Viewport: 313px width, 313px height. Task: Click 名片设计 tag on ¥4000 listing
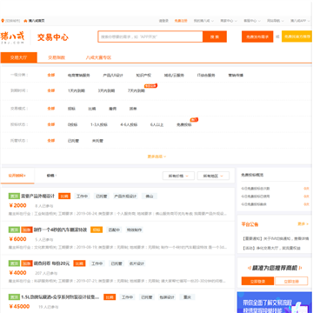(137, 263)
